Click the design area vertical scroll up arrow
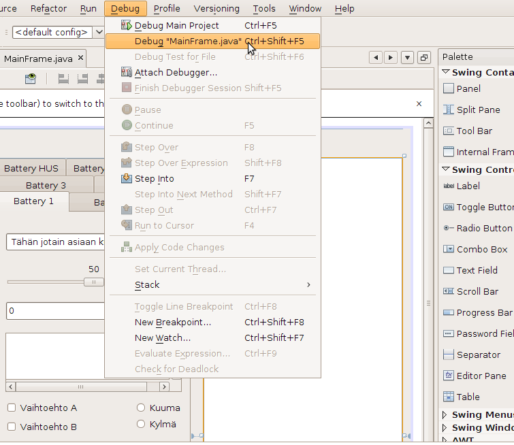 [x=428, y=123]
